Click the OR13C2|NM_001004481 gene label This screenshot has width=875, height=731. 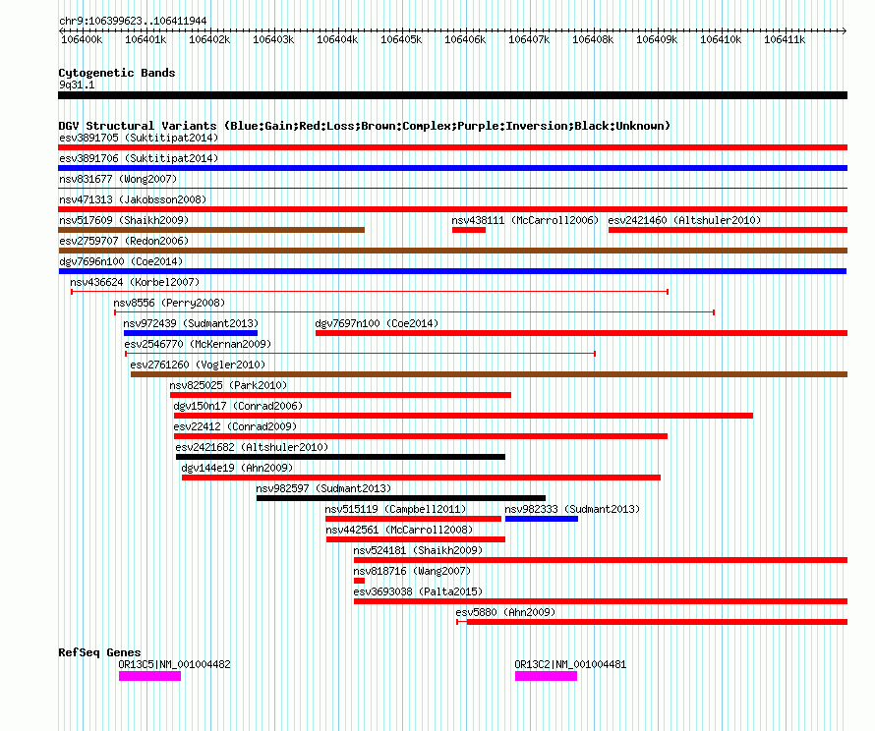[x=570, y=664]
